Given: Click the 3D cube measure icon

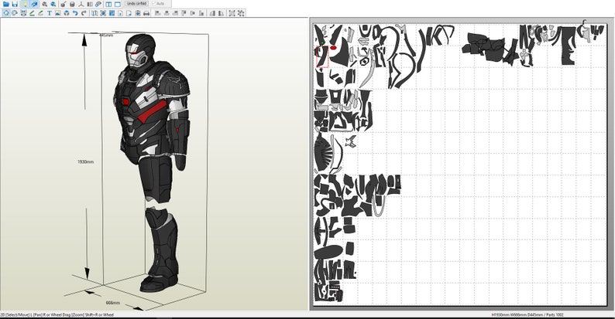Looking at the screenshot, I should point(67,13).
